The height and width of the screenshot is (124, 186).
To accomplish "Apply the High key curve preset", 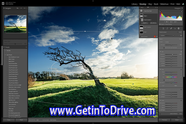I will coord(12,100).
